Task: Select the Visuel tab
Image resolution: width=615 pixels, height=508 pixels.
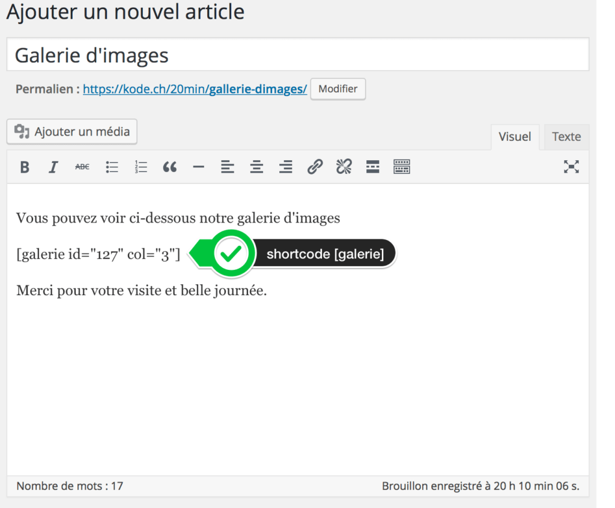Action: 515,137
